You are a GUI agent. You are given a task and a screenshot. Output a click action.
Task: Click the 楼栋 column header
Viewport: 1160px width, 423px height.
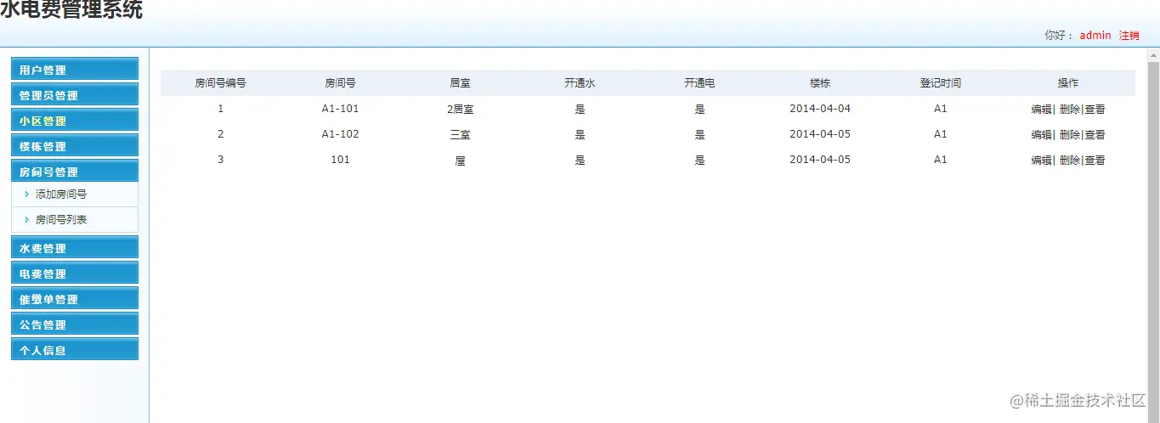(820, 83)
